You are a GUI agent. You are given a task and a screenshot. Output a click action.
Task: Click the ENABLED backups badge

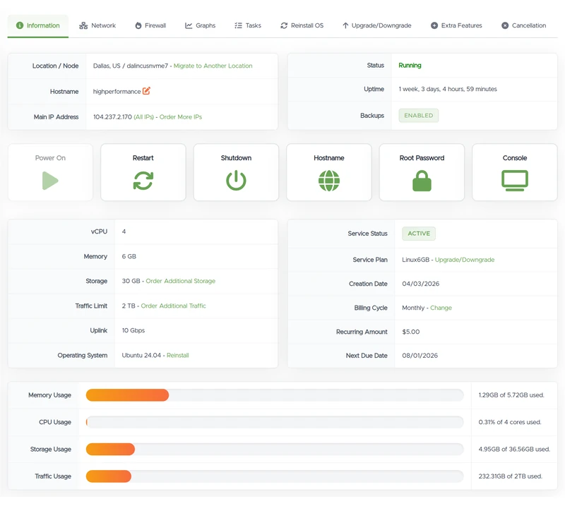pyautogui.click(x=418, y=116)
